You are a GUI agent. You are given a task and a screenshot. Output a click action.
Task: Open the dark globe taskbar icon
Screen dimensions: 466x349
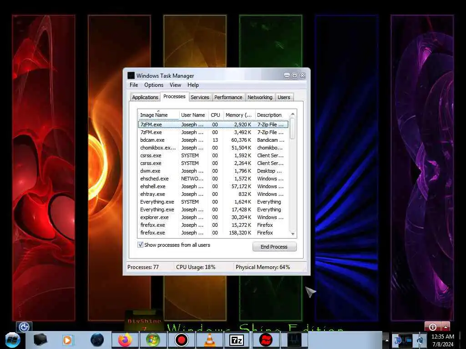click(x=97, y=340)
